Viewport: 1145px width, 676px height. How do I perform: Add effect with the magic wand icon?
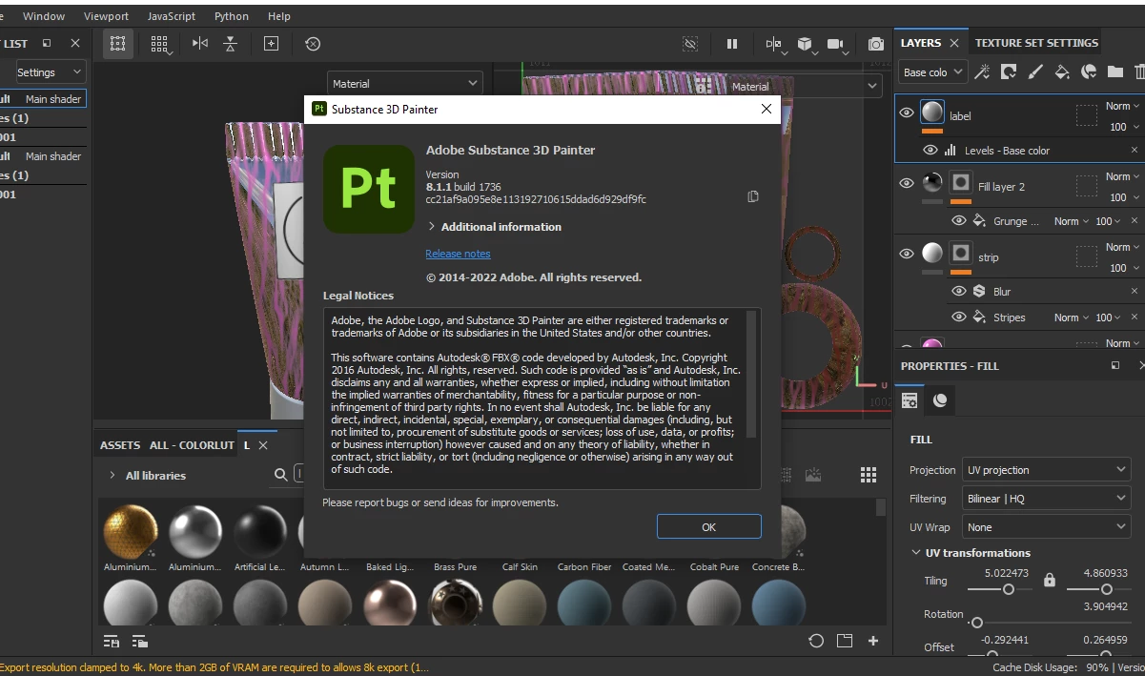pyautogui.click(x=982, y=72)
